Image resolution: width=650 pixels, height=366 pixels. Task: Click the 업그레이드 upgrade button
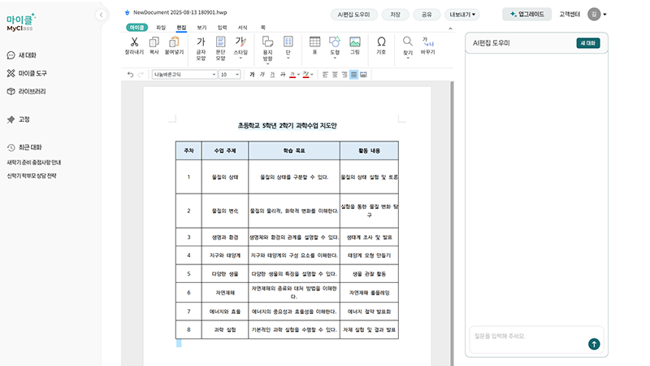tap(527, 14)
